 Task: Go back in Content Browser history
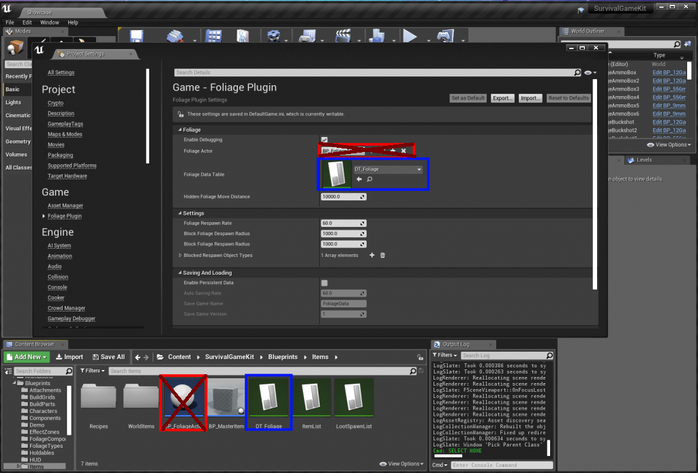pos(138,357)
